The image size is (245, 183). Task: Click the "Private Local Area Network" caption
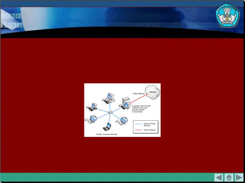coord(107,134)
